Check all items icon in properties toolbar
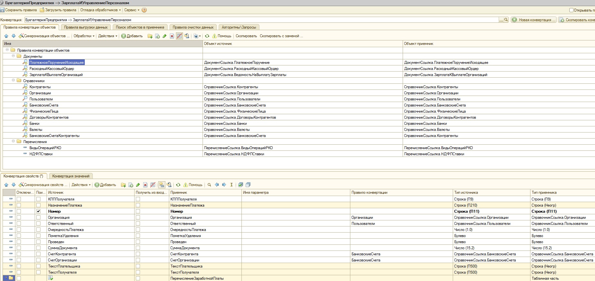The height and width of the screenshot is (281, 595). coord(241,185)
